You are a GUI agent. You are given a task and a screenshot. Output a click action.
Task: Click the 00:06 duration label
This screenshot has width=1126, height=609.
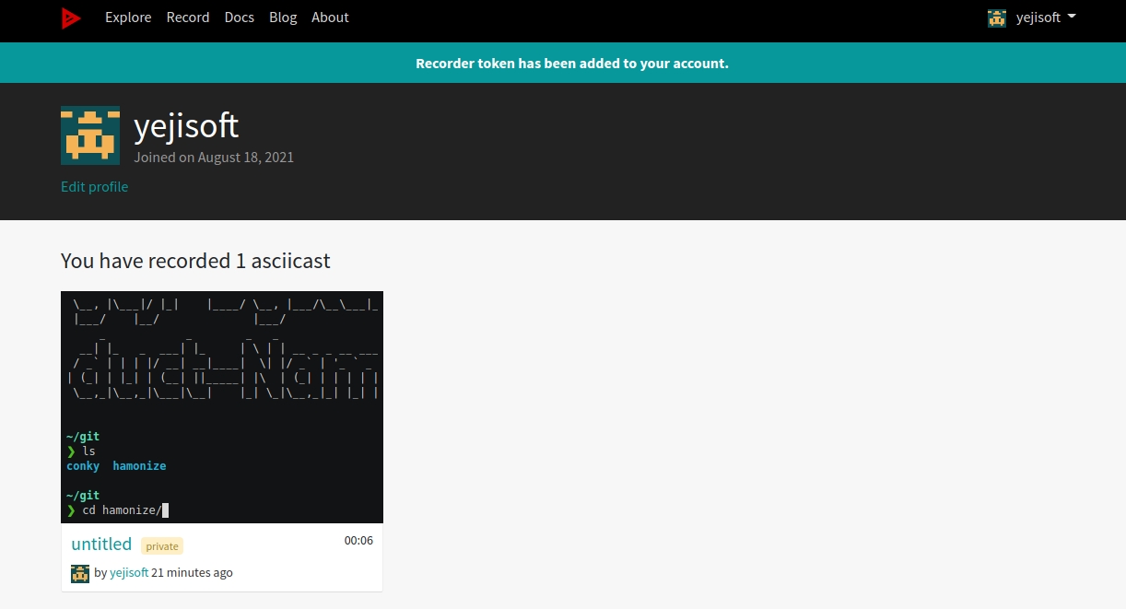pyautogui.click(x=358, y=541)
